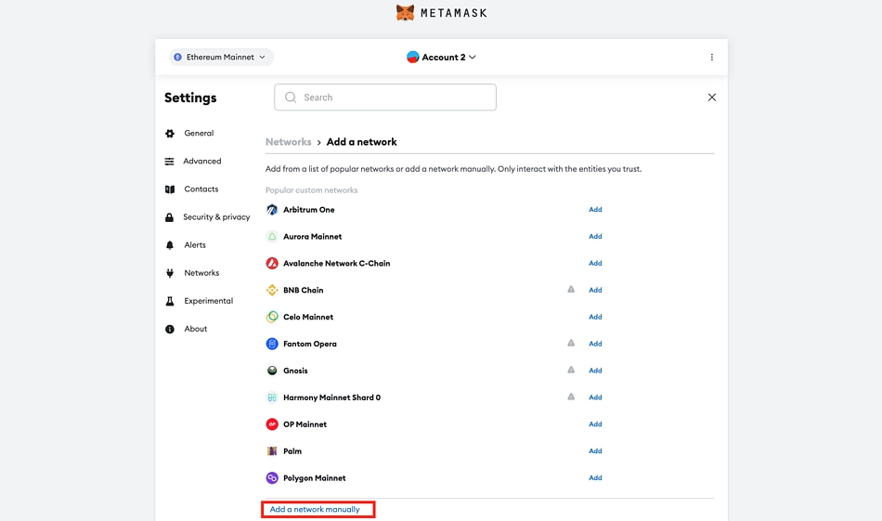Click the Avalanche logo icon

click(272, 264)
